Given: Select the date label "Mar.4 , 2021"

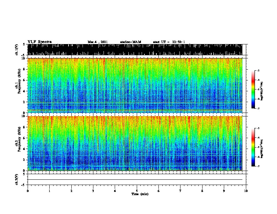Looking at the screenshot, I should coord(98,42).
